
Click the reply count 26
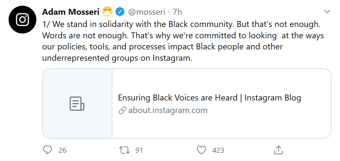point(63,150)
